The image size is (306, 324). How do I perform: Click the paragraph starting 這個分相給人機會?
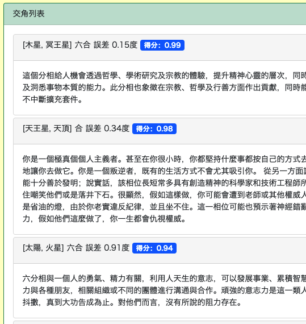[x=164, y=88]
